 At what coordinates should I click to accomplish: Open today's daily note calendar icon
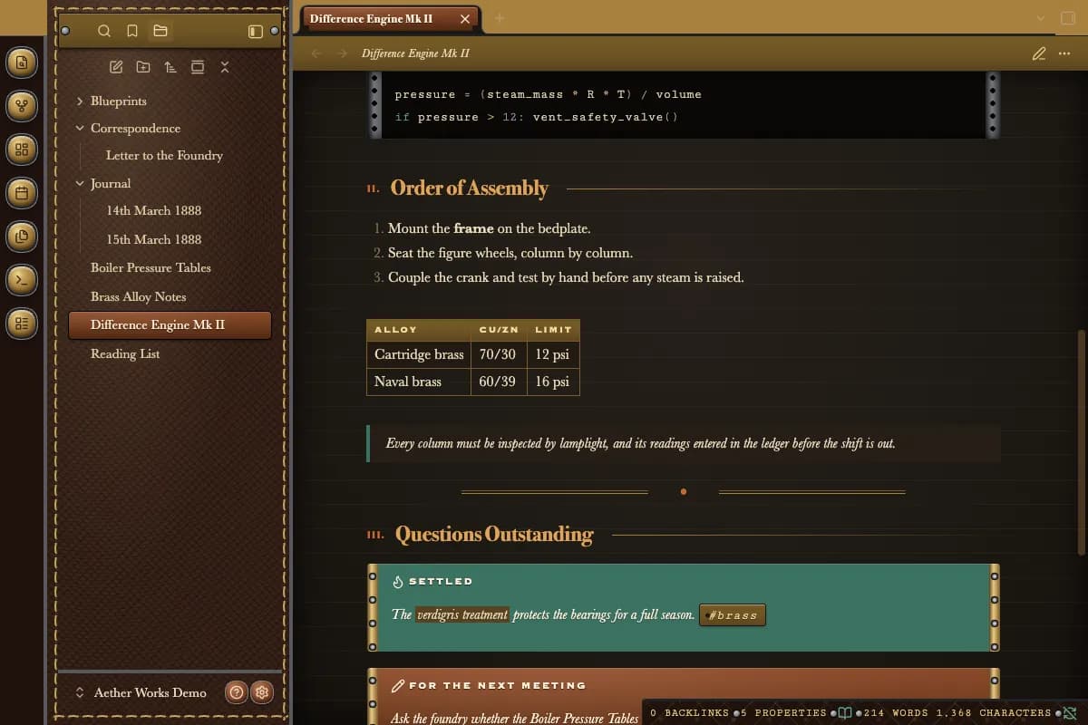tap(22, 193)
